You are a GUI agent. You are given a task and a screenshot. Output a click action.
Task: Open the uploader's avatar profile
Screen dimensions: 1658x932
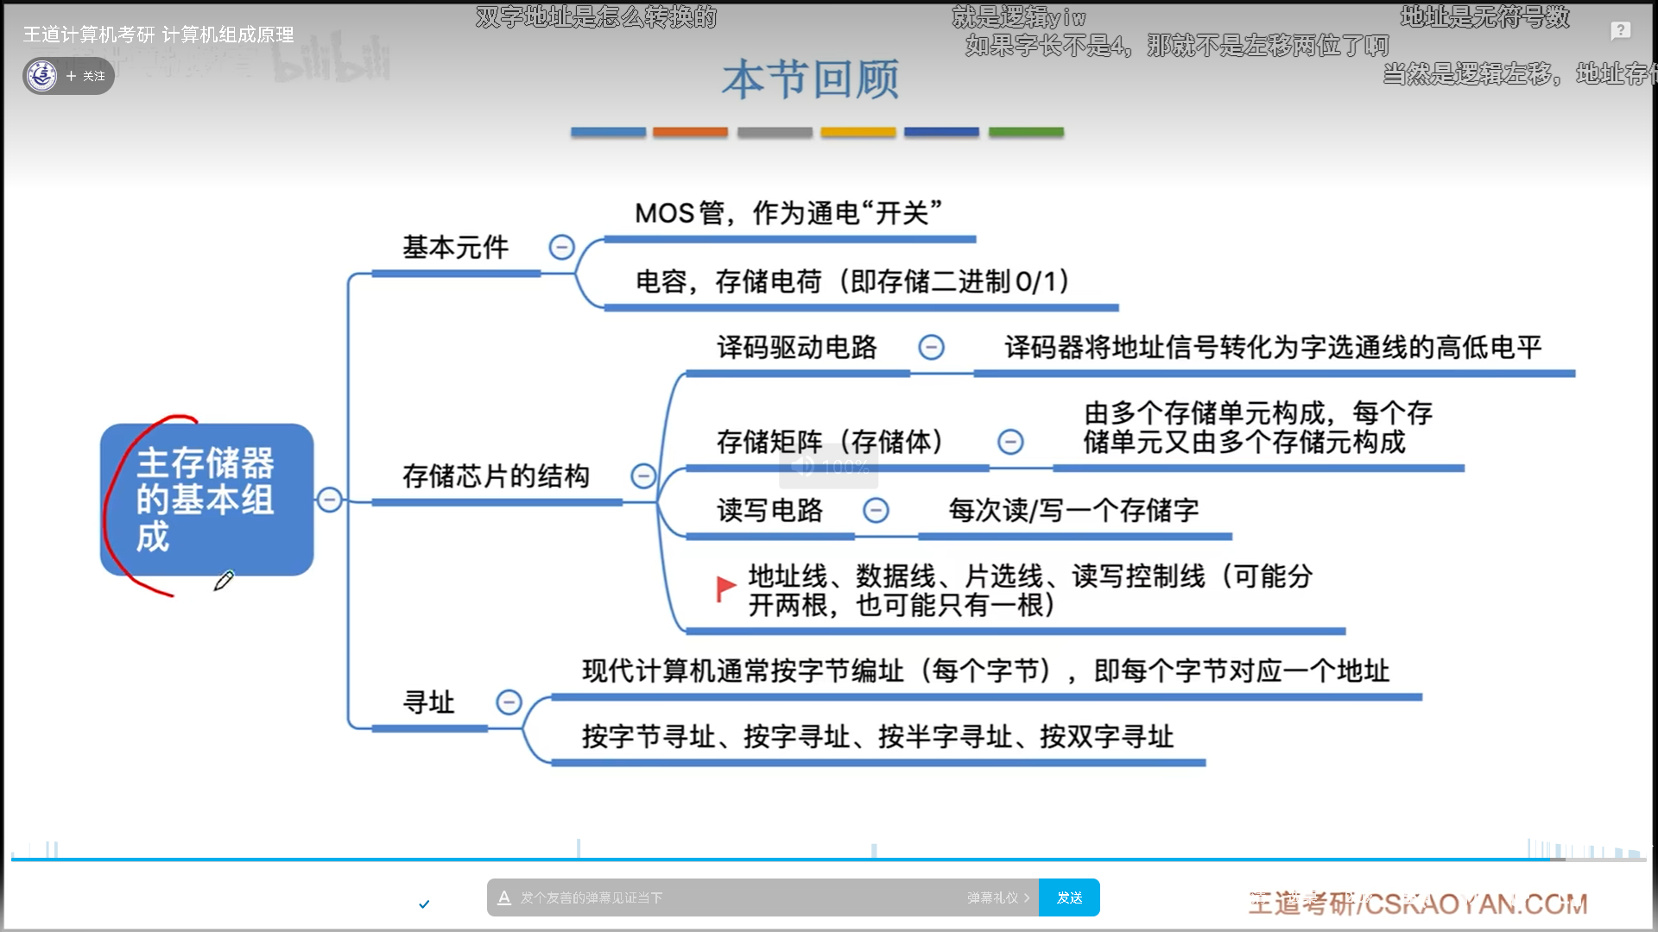pyautogui.click(x=41, y=76)
